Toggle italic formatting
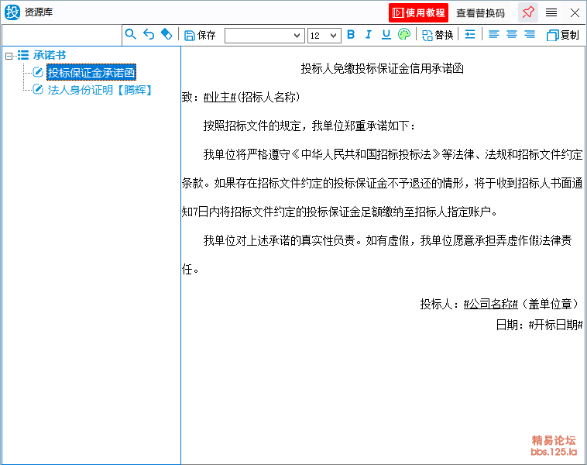Image resolution: width=587 pixels, height=465 pixels. (369, 34)
